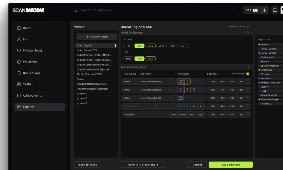Click the RGB+A button in Create new row
The width and height of the screenshot is (283, 170).
[x=191, y=114]
